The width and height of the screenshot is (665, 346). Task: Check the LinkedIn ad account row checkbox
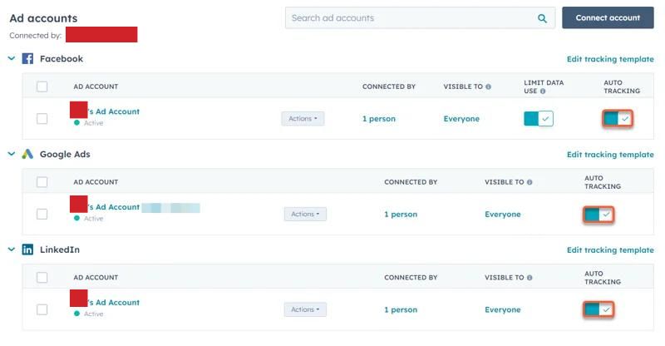(42, 309)
